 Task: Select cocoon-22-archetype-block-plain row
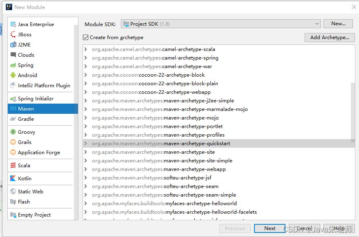pyautogui.click(x=219, y=84)
